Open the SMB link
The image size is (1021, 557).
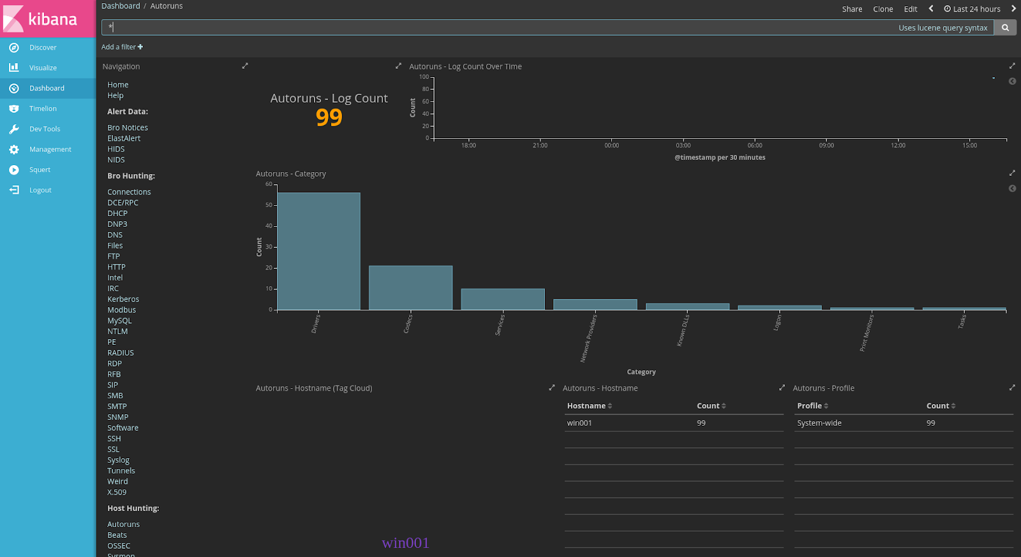pyautogui.click(x=115, y=396)
